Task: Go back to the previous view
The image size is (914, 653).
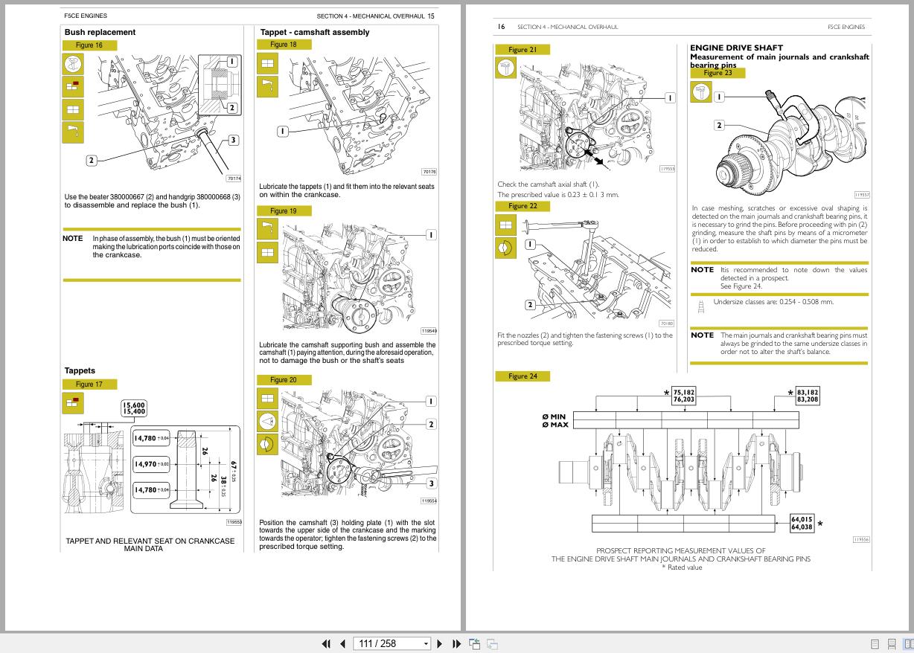Action: pyautogui.click(x=474, y=643)
